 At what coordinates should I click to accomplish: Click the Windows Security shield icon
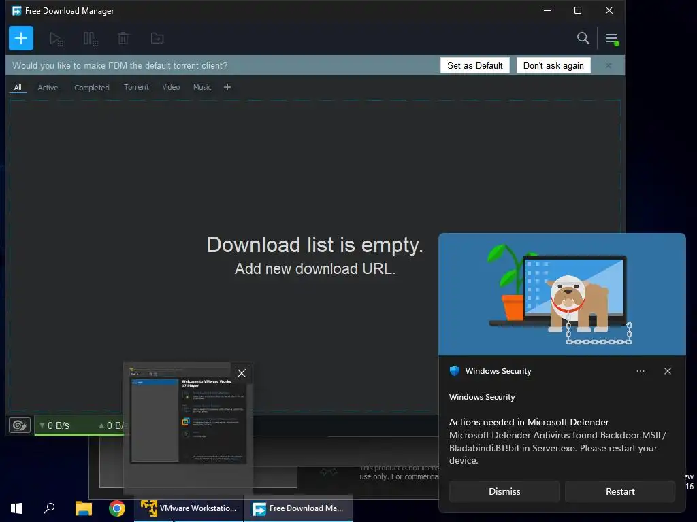tap(454, 370)
